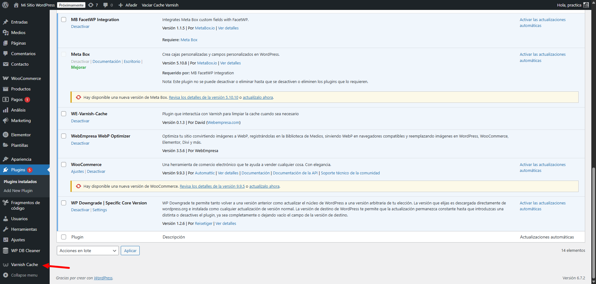Click the green Mejorar link under Meta Box

(x=79, y=67)
